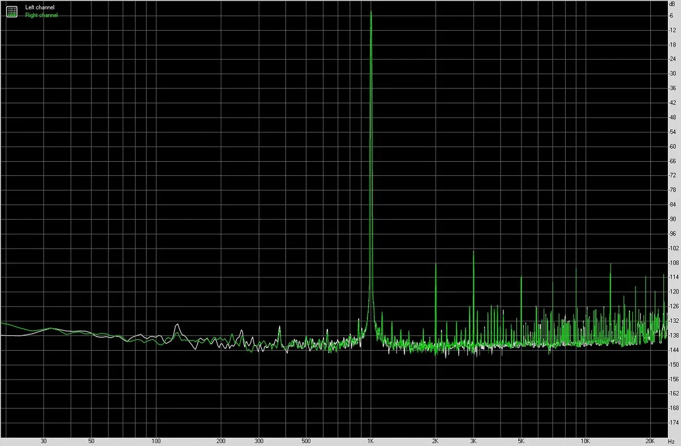Click the '-138' dB scale value
Image resolution: width=681 pixels, height=446 pixels.
(x=672, y=335)
